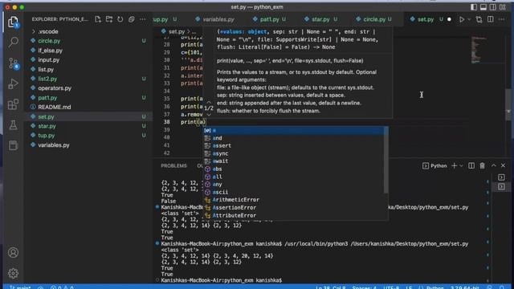Collapse all folders in Explorer
This screenshot has width=514, height=289.
pyautogui.click(x=132, y=19)
